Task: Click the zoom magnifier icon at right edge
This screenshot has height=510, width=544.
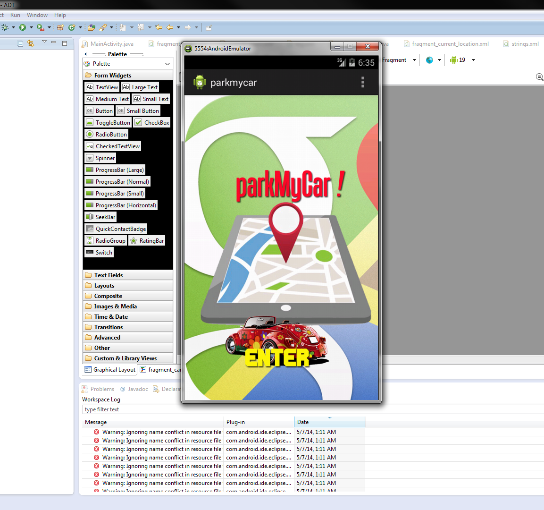Action: point(539,77)
